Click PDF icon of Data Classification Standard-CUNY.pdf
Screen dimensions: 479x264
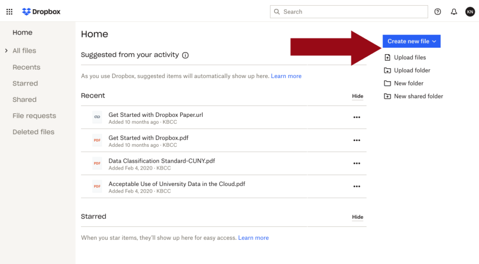click(x=97, y=163)
